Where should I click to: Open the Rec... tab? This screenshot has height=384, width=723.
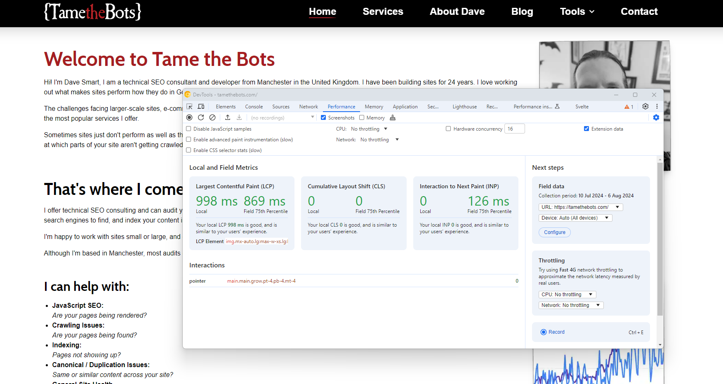492,107
